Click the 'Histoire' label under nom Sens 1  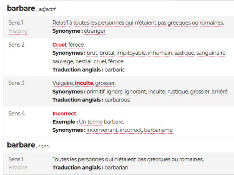click(x=18, y=168)
